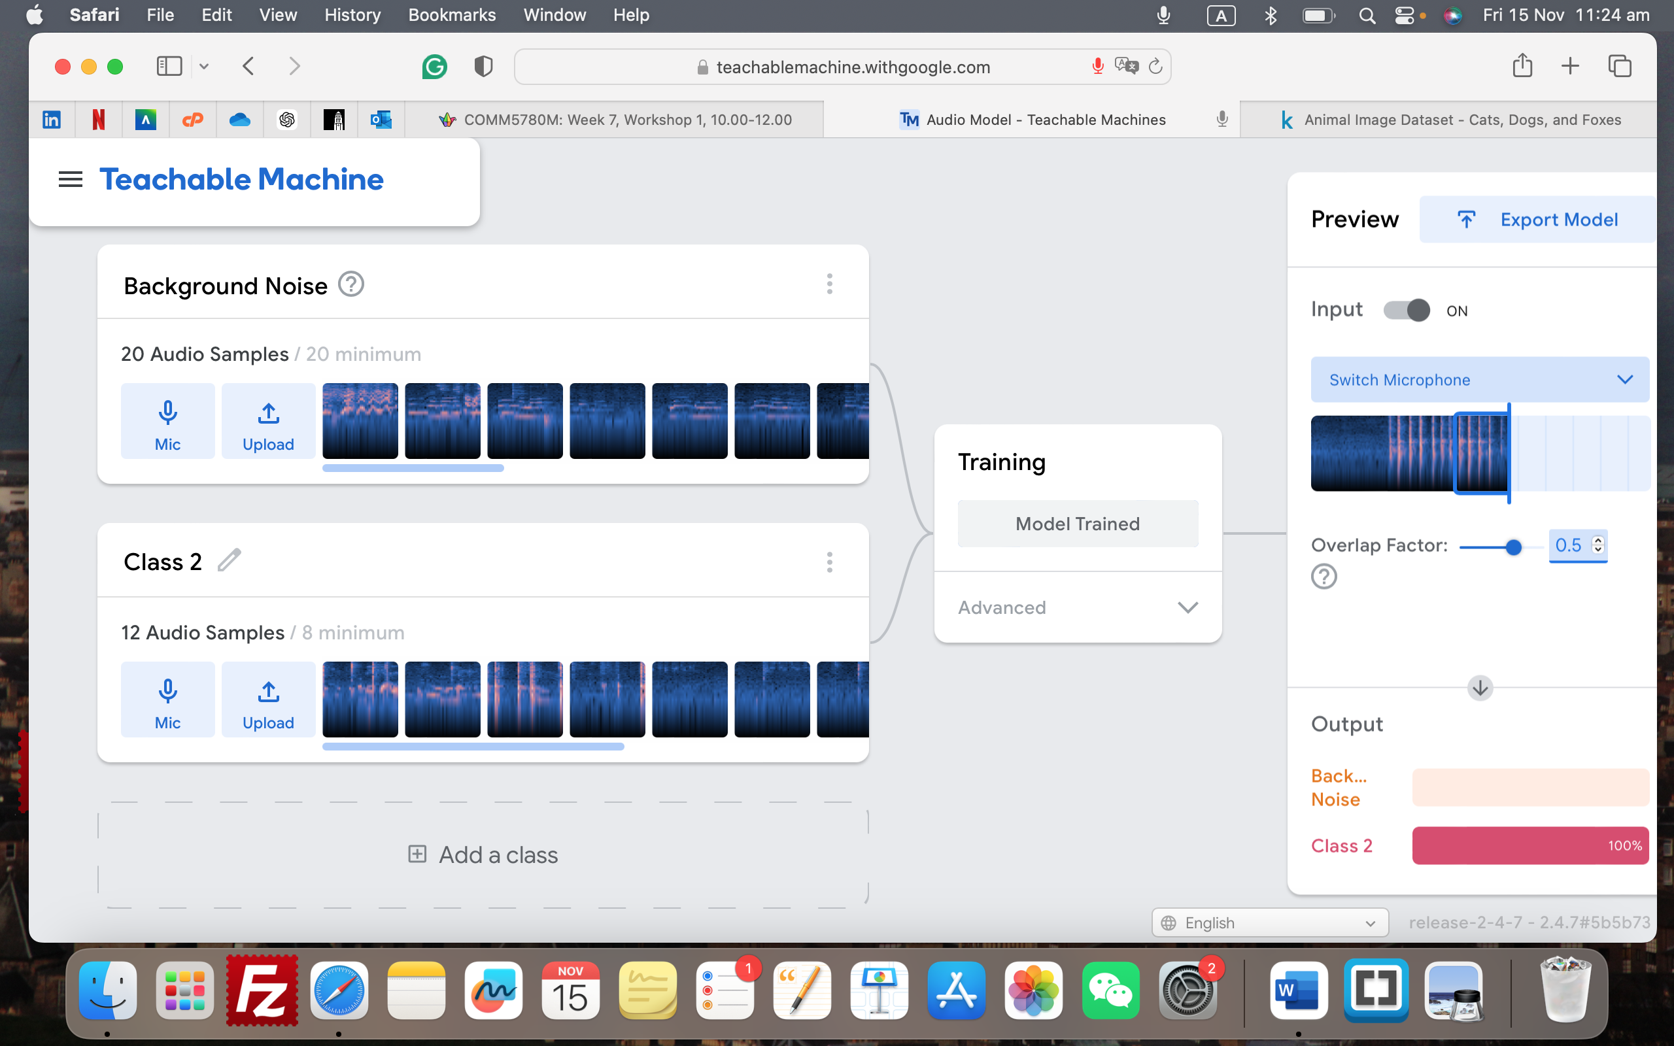1674x1046 pixels.
Task: Select first Background Noise audio sample thumbnail
Action: [x=360, y=420]
